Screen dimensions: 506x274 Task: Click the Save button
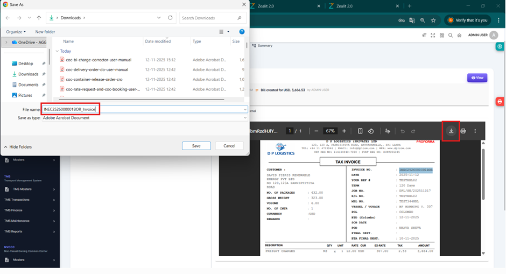(196, 146)
